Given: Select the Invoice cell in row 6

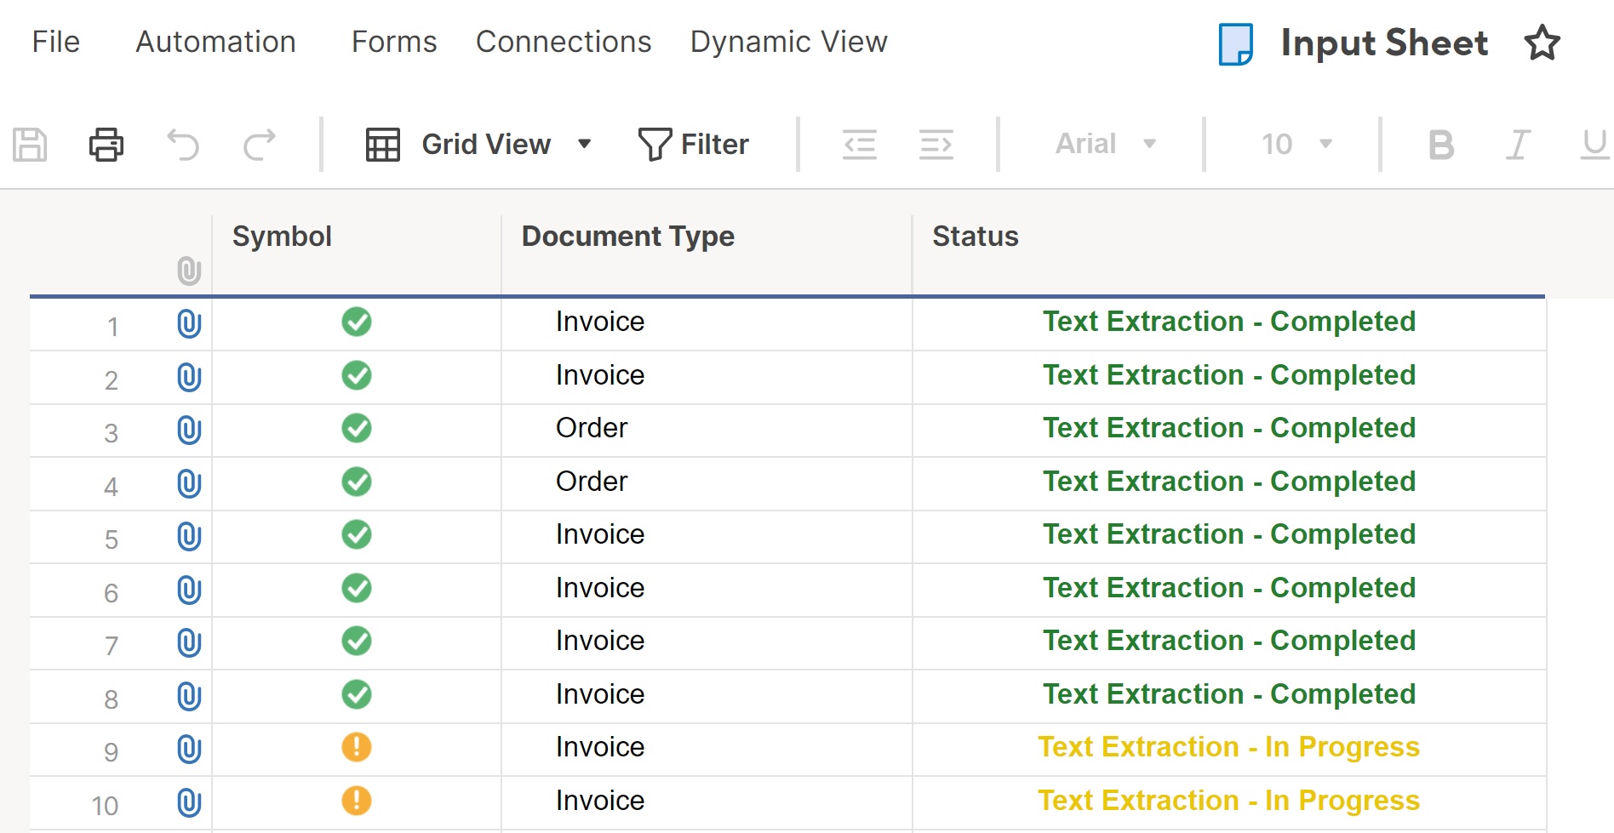Looking at the screenshot, I should click(x=707, y=590).
